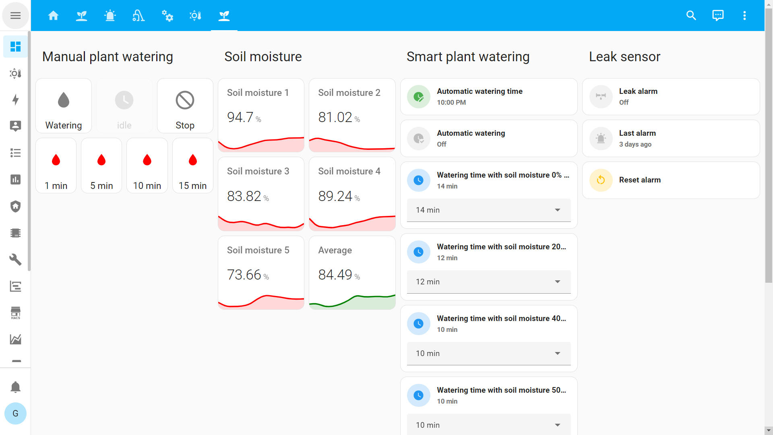Click the search magnifier icon
Screen dimensions: 773x435
coord(691,16)
